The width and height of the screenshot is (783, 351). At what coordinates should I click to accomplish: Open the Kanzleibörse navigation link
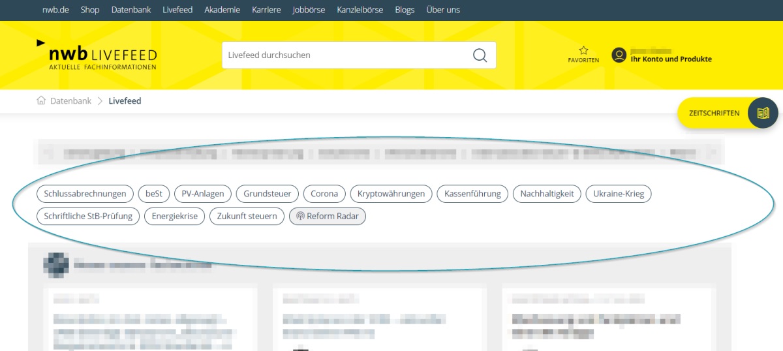pos(360,10)
